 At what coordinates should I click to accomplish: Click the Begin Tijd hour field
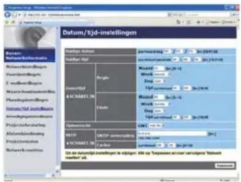coord(176,88)
